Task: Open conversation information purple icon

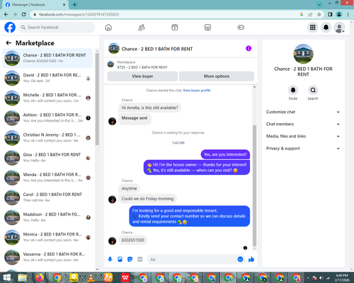Action: click(249, 48)
